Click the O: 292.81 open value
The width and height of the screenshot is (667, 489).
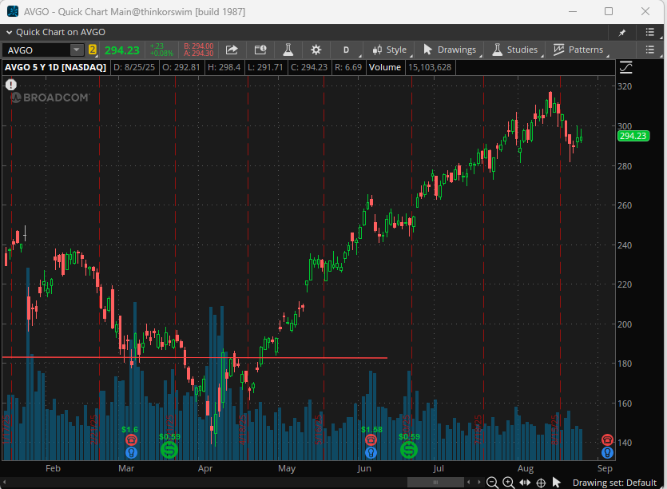click(x=181, y=67)
